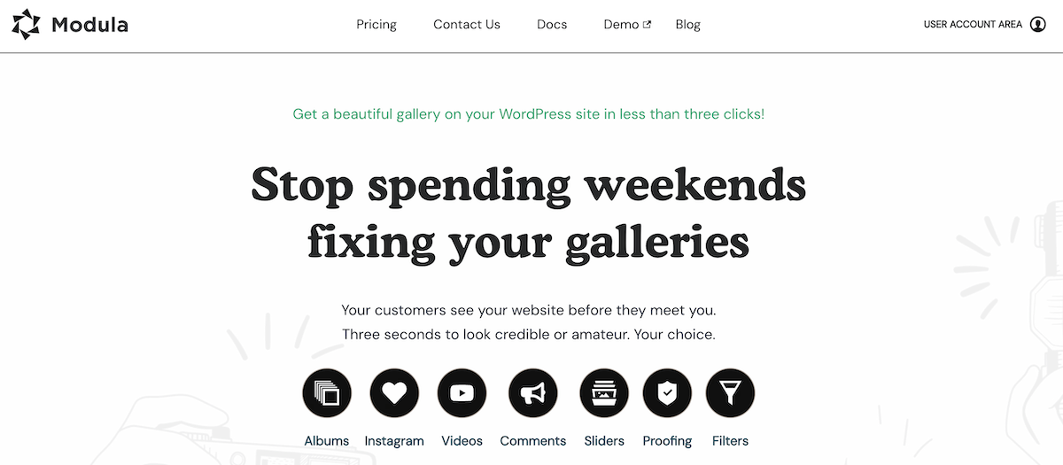Select the Instagram label link
1063x465 pixels.
[394, 441]
